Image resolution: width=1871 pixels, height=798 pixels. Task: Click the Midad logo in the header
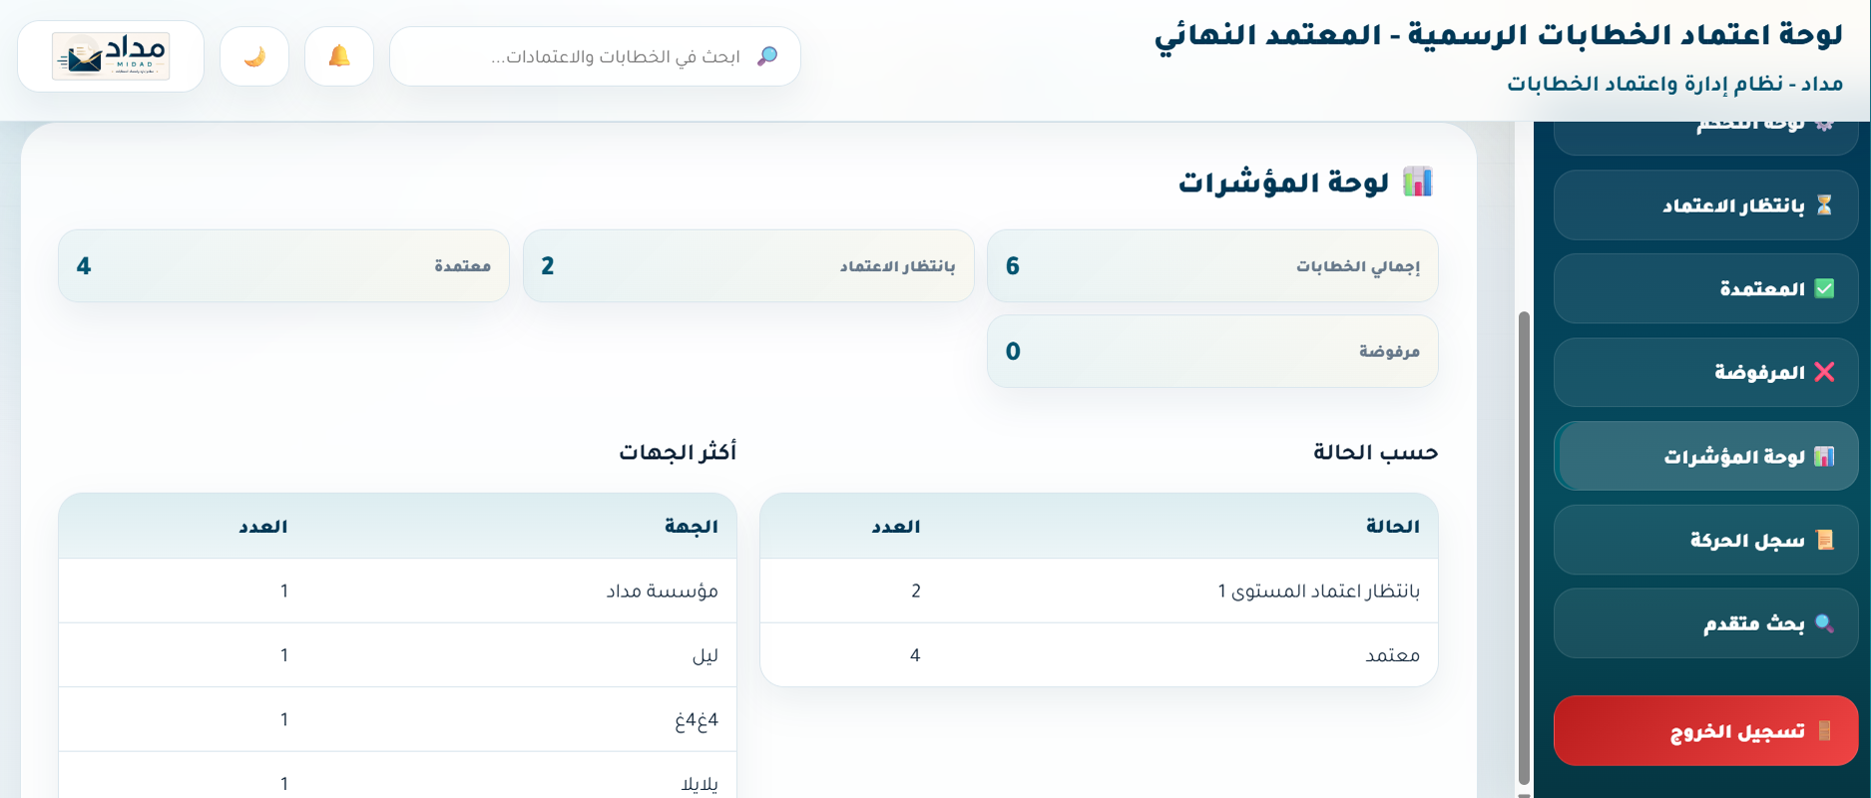point(111,56)
